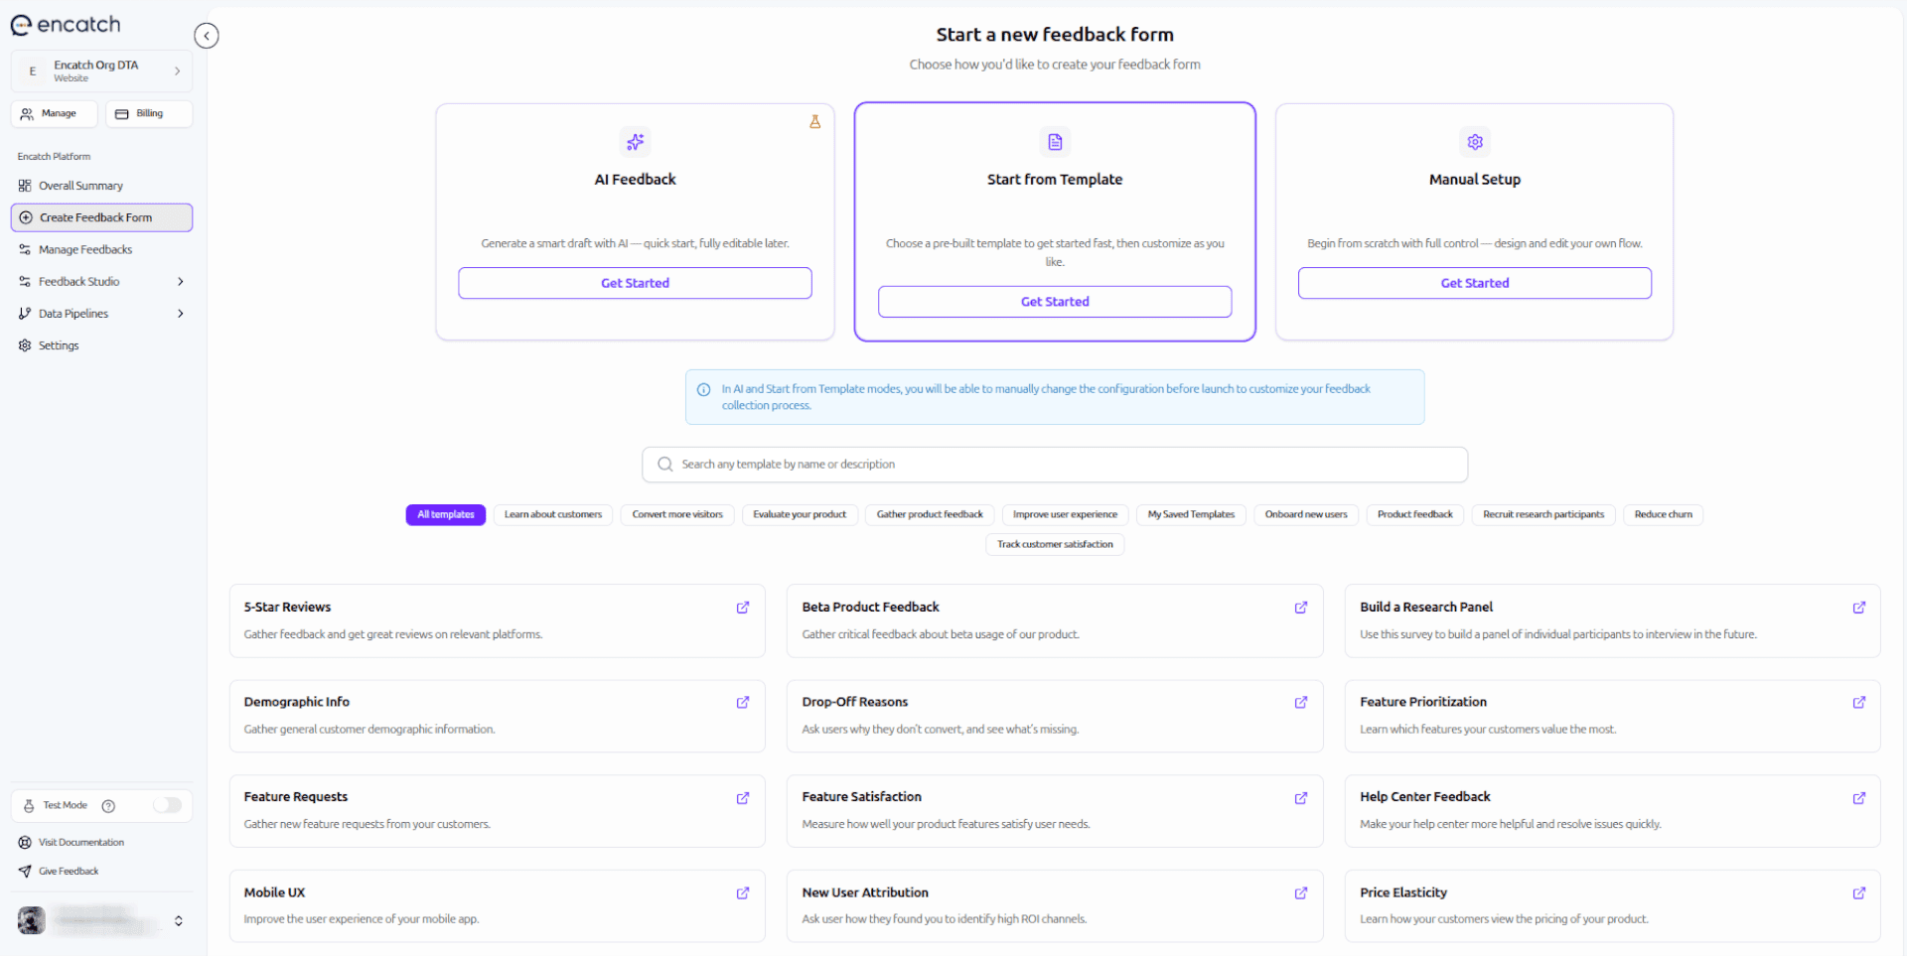Open Overall Summary from the sidebar
Screen dimensions: 1907x956
(x=79, y=186)
